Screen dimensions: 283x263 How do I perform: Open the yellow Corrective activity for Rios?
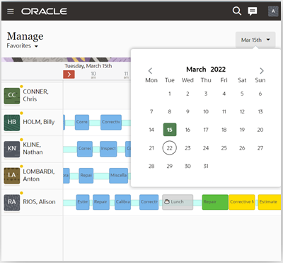coord(242,202)
